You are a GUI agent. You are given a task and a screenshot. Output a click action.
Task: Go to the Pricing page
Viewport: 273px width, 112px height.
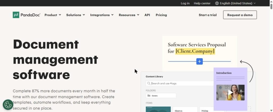(x=161, y=15)
